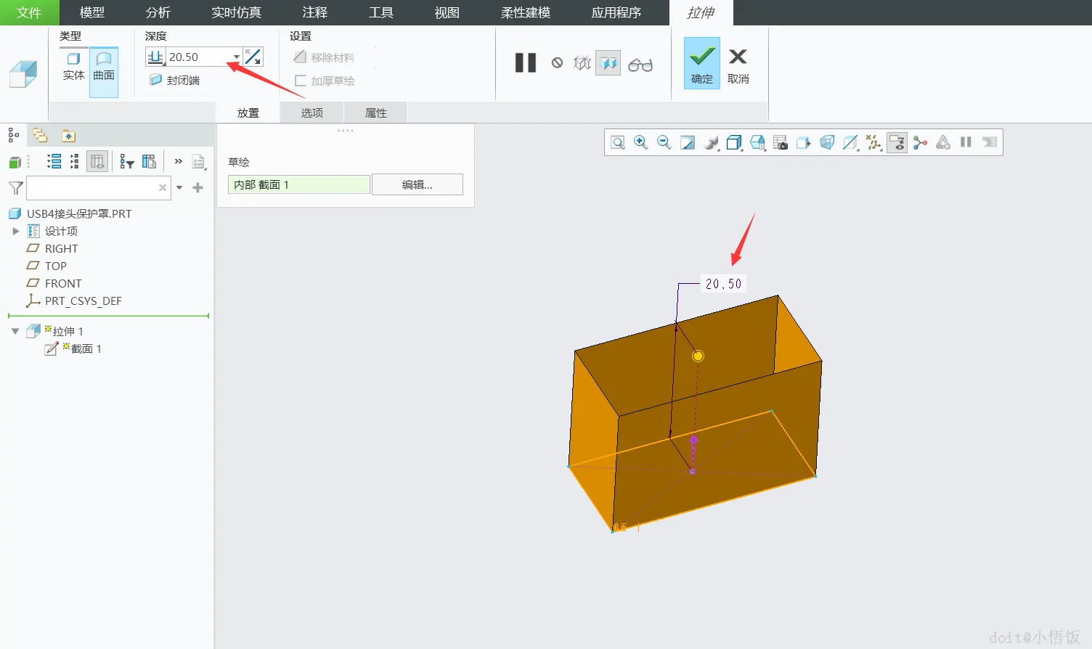Check the 加厚草绘 option
Screen dimensions: 1092x649
pyautogui.click(x=325, y=81)
